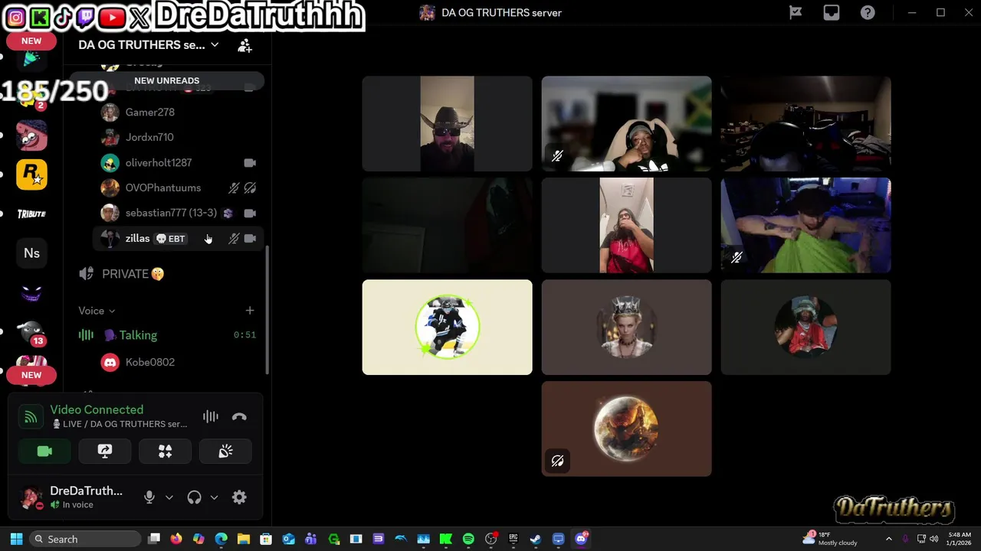Open the Ns server icon
The image size is (981, 551).
[31, 253]
